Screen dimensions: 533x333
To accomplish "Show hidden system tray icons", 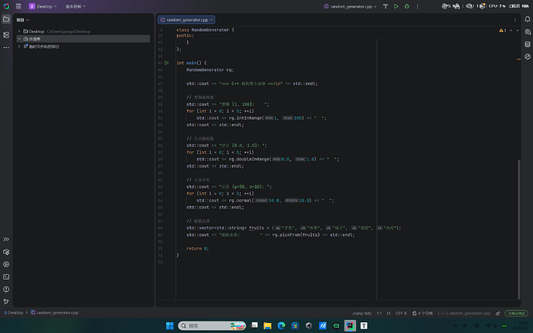I will coord(454,325).
